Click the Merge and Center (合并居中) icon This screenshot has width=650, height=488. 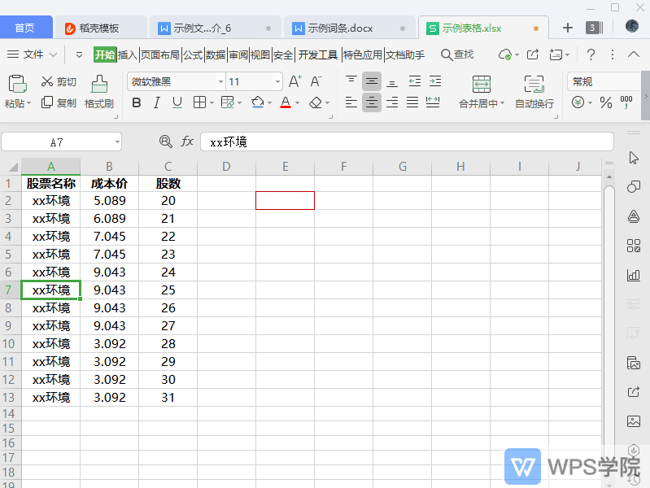pyautogui.click(x=481, y=84)
